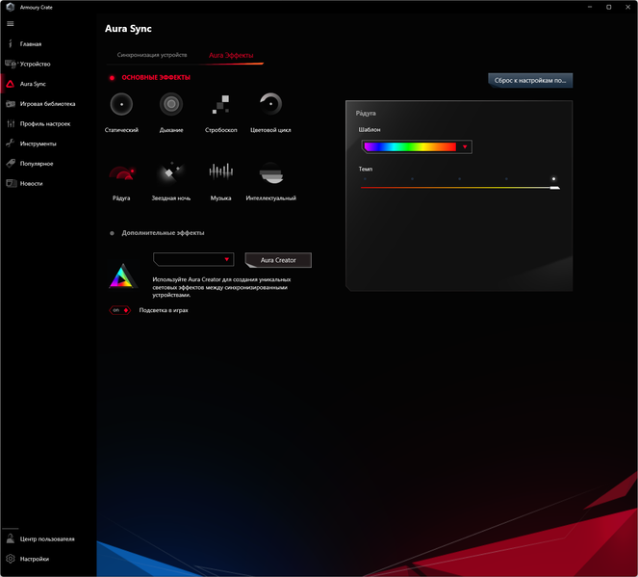Pick the Music (Музыка) effect icon

click(x=221, y=171)
